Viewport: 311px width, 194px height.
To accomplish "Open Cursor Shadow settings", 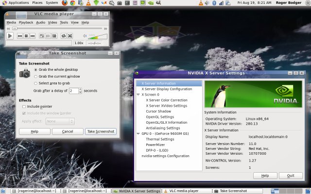I will (158, 111).
